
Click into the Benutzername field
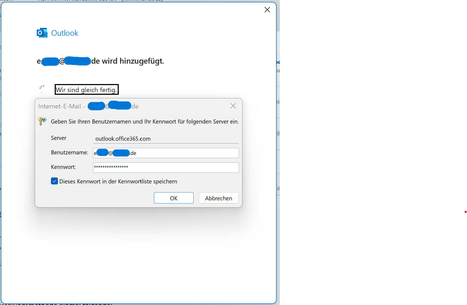coord(166,153)
